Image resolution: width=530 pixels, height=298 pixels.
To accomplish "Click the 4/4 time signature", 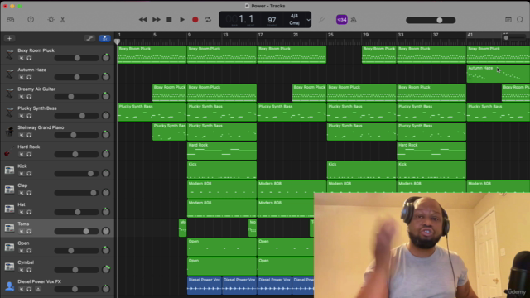I will pyautogui.click(x=295, y=16).
